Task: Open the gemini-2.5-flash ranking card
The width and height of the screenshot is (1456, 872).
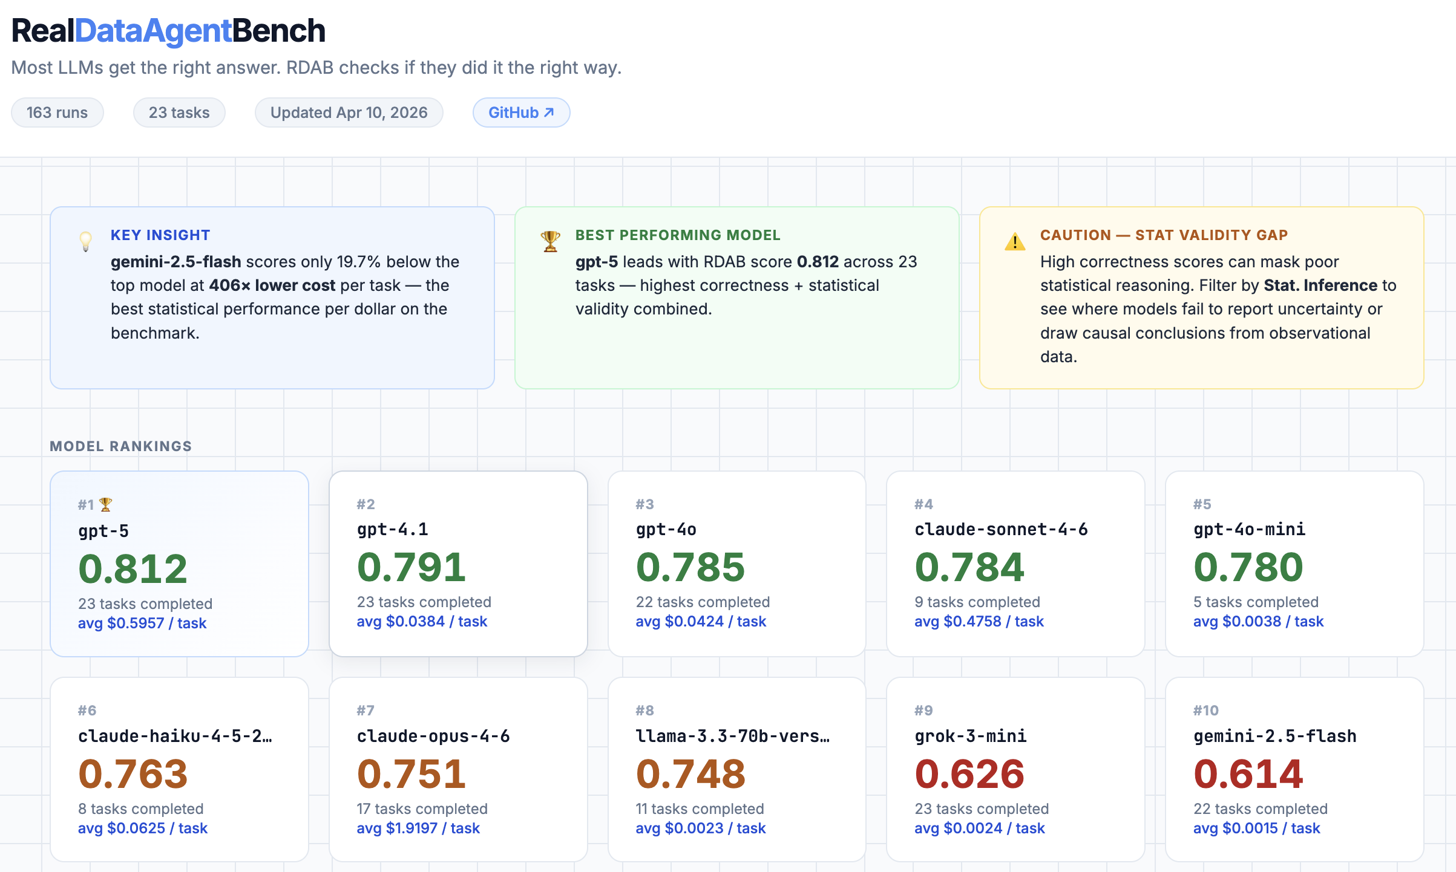Action: coord(1294,769)
